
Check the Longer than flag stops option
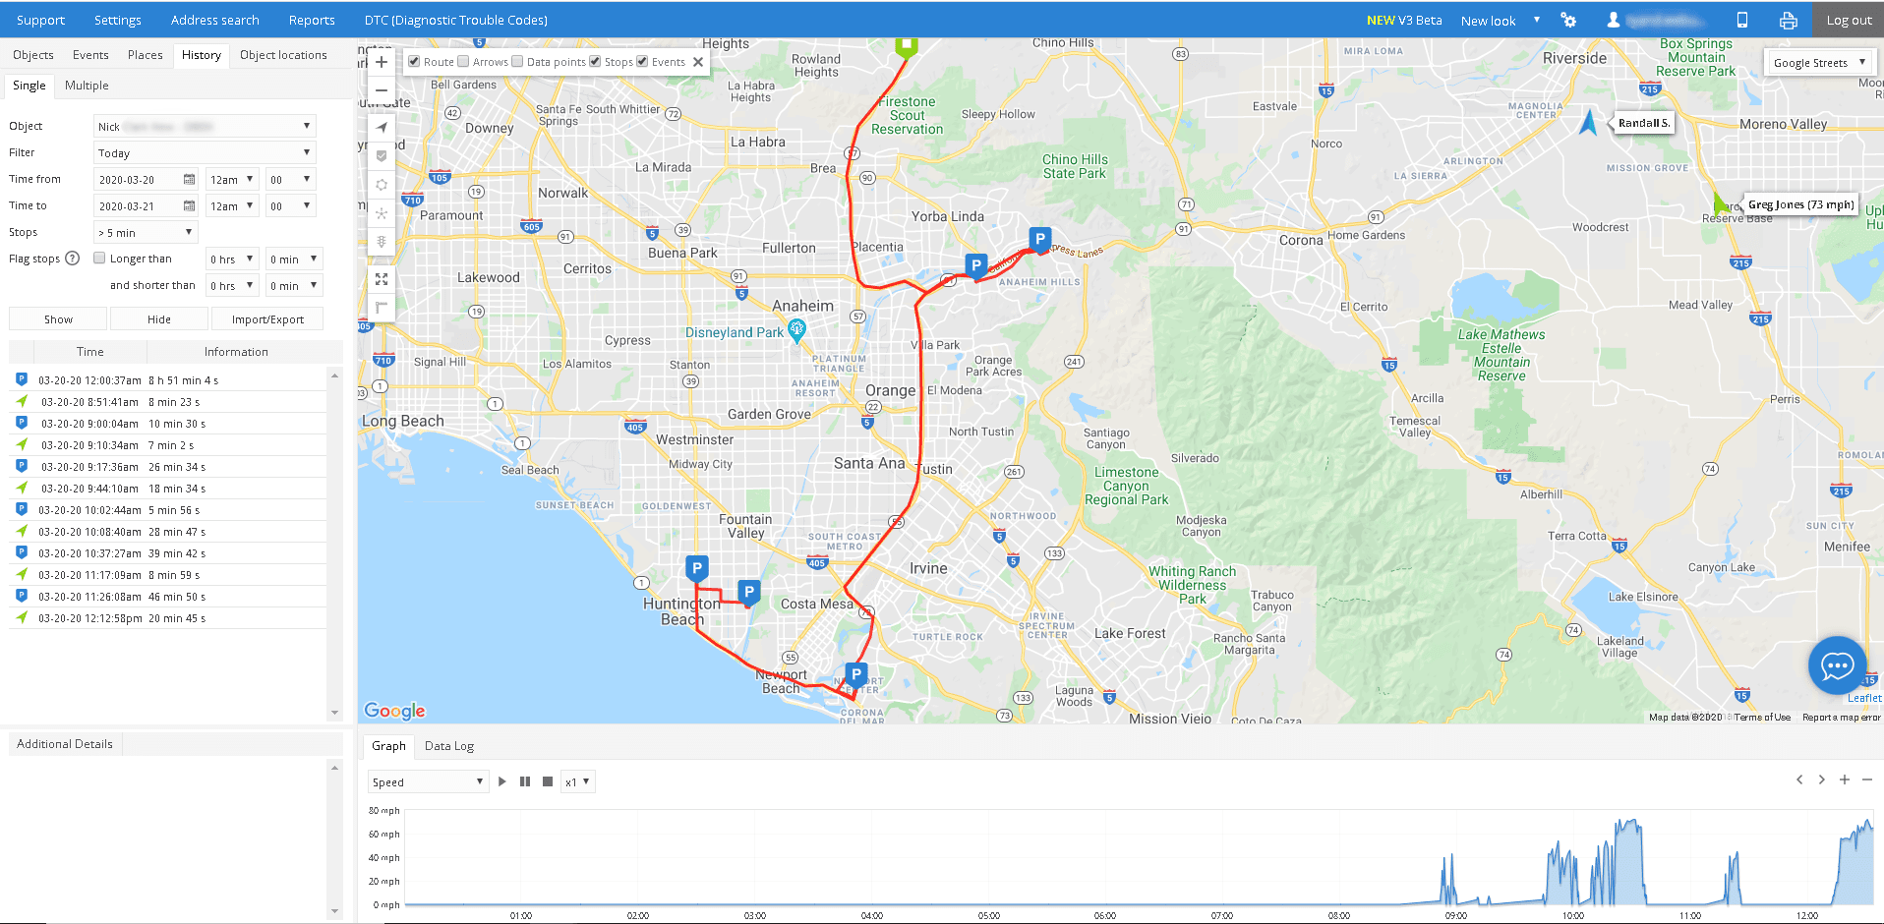pos(99,258)
